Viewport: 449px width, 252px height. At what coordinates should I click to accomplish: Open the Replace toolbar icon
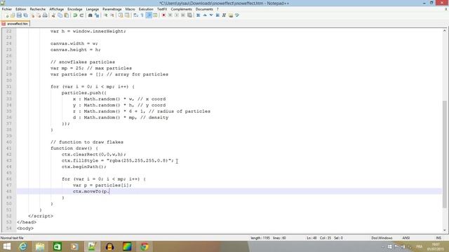(97, 15)
